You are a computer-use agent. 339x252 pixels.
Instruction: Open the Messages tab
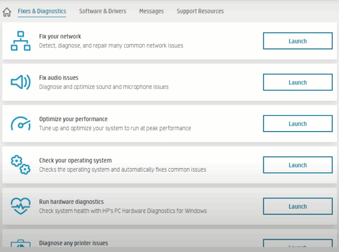(x=151, y=11)
